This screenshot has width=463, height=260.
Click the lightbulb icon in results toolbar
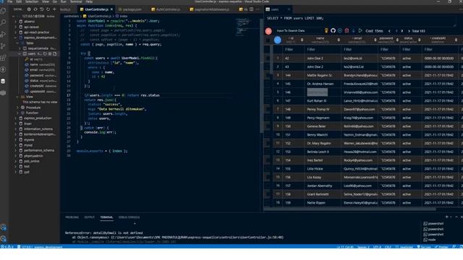(x=326, y=30)
